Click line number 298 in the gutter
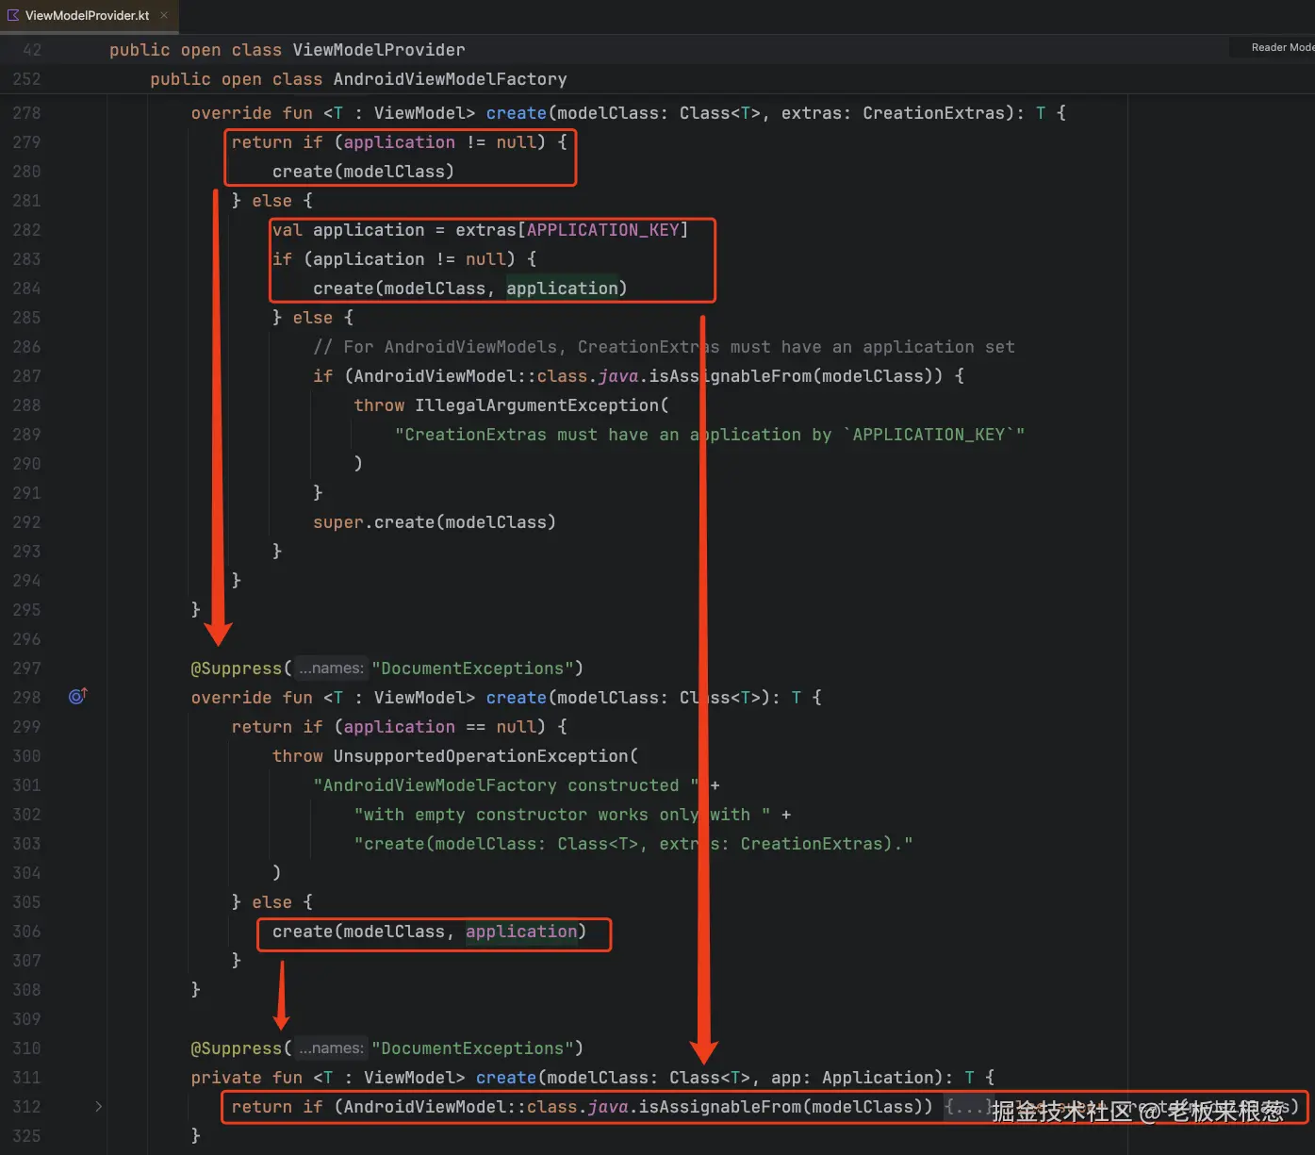1315x1155 pixels. pyautogui.click(x=26, y=698)
